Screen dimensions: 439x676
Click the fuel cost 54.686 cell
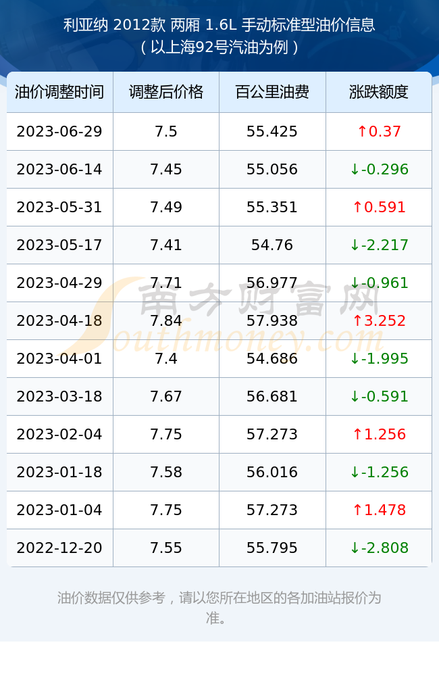(x=272, y=359)
